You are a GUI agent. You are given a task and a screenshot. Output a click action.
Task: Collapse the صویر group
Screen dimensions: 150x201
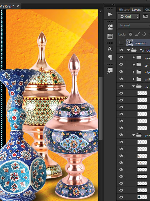133,135
